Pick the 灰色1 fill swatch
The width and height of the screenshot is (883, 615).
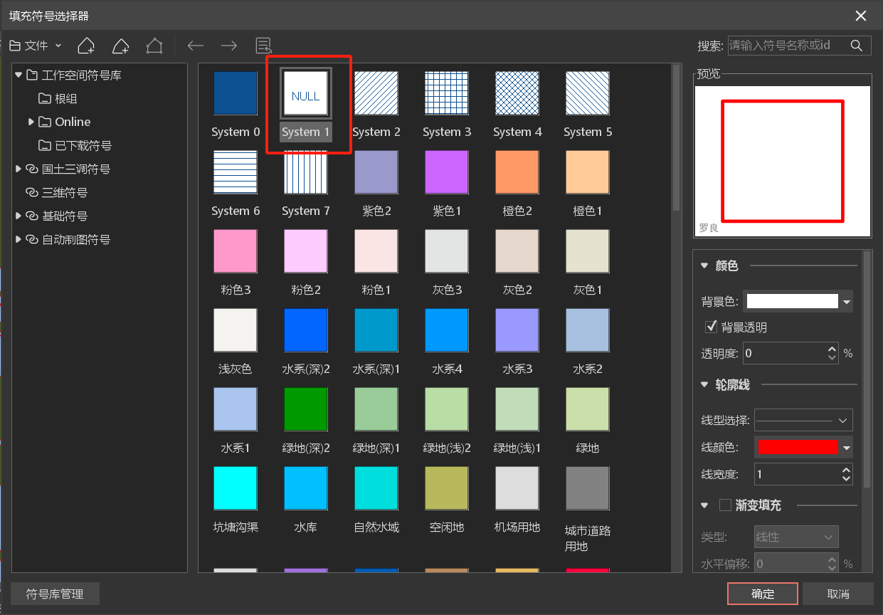(x=588, y=251)
